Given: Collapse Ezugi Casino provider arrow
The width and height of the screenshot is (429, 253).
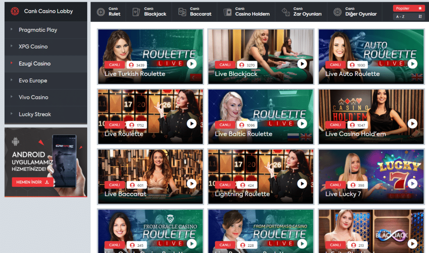Looking at the screenshot, I should click(x=11, y=63).
